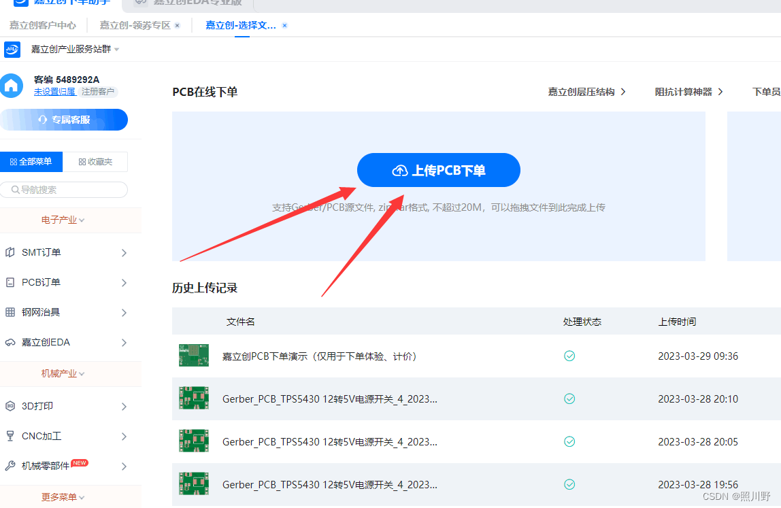
Task: Click the 钢网治具 grid icon
Action: coord(10,312)
